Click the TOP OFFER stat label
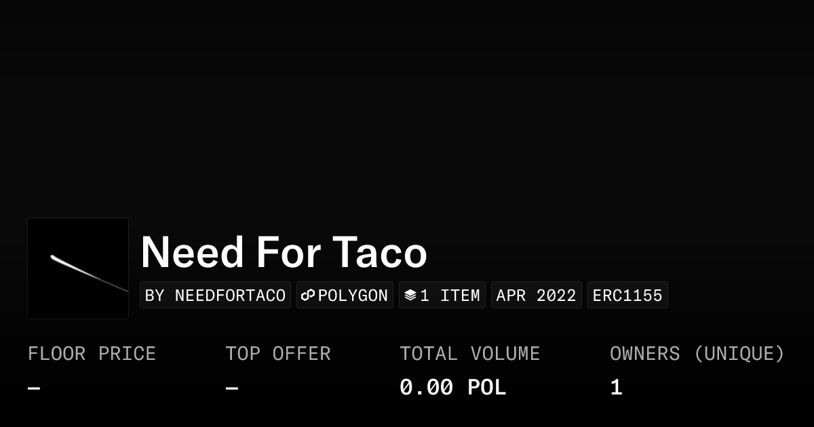The image size is (814, 427). click(x=278, y=354)
